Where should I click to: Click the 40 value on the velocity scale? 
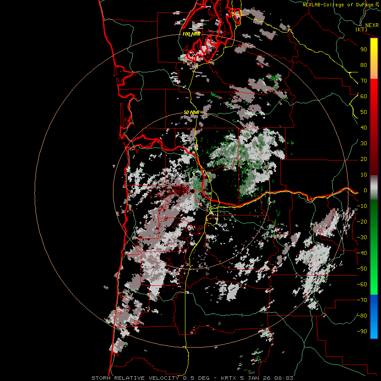click(x=364, y=128)
